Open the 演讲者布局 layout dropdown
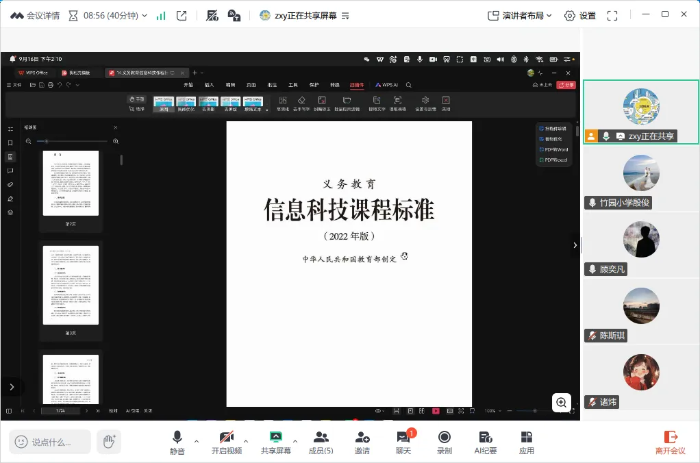Viewport: 700px width, 463px height. point(520,16)
